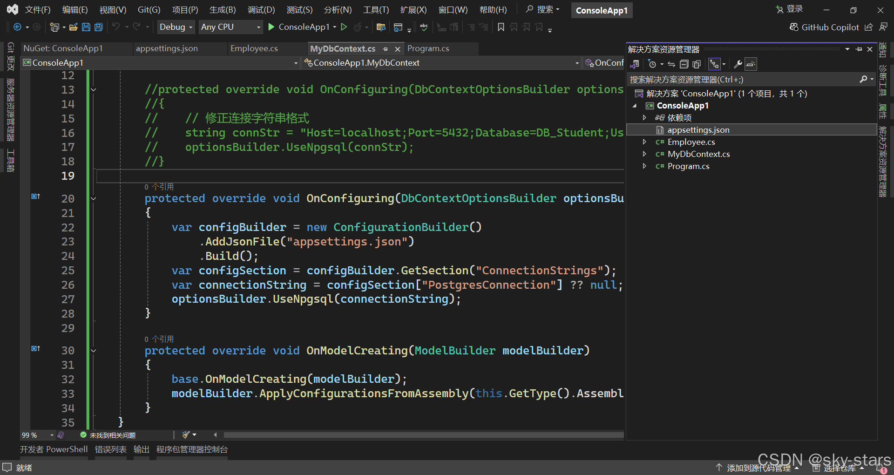Open the 开发者 PowerShell panel tab
894x475 pixels.
tap(54, 449)
